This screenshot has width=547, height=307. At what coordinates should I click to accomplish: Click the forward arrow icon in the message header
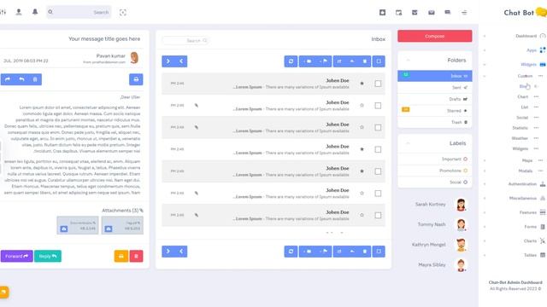pyautogui.click(x=8, y=79)
